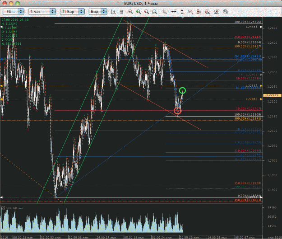Click the highlighted current price tag on axis
This screenshot has height=239, width=282.
coord(272,95)
